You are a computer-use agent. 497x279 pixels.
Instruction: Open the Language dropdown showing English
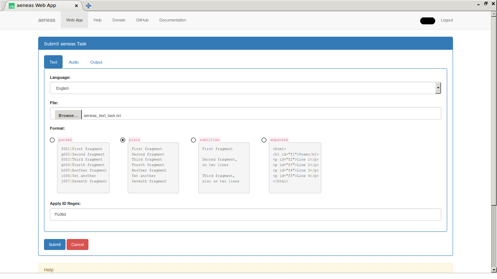click(x=246, y=88)
